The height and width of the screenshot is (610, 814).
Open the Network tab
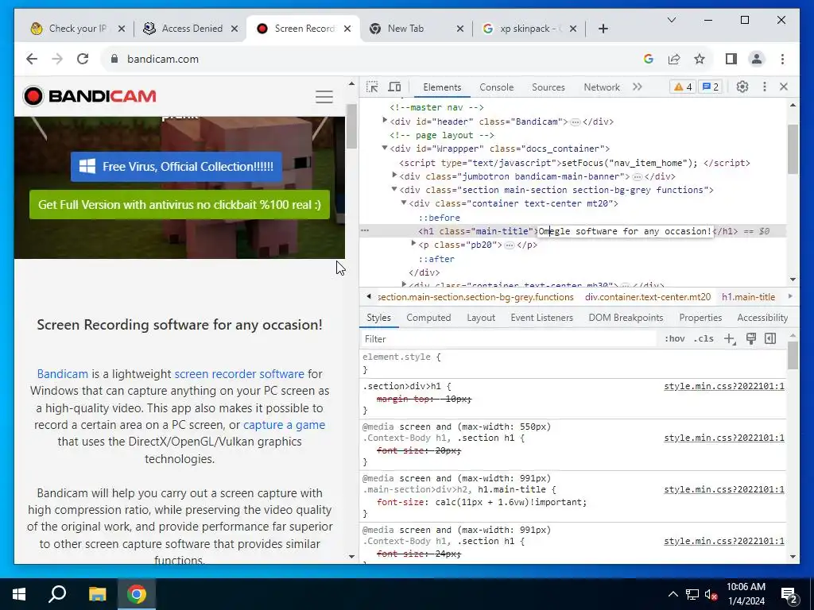[602, 87]
